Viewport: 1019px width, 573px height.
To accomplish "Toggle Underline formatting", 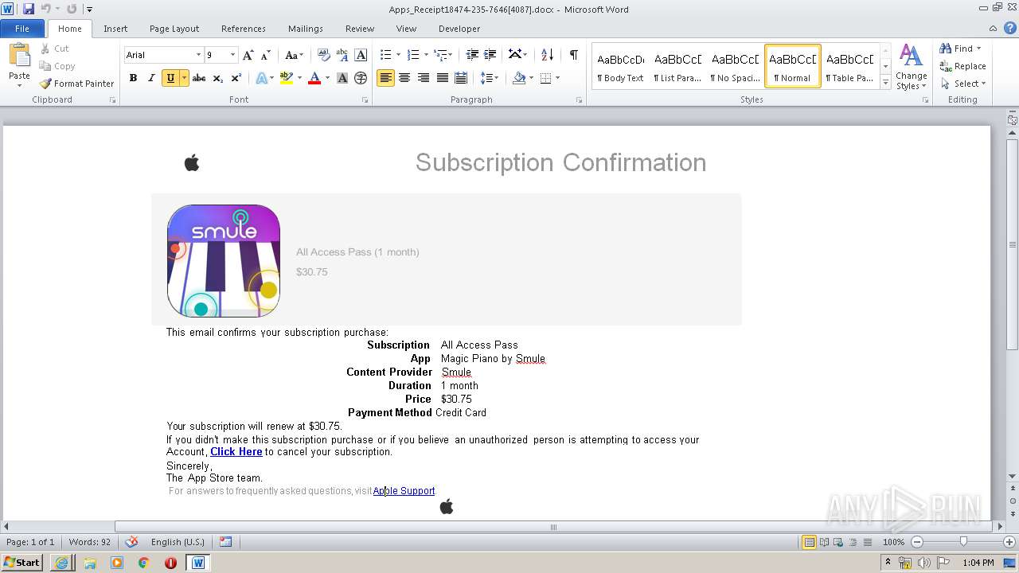I will 170,78.
